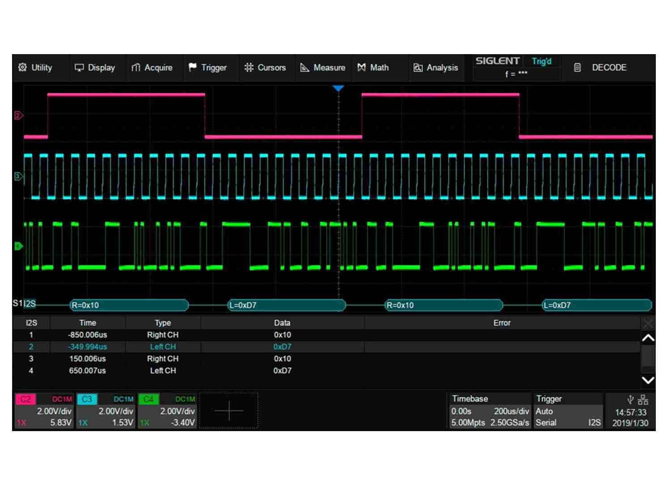Click the Trigger flag icon

tap(192, 68)
